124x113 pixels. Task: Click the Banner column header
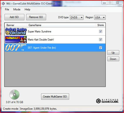click(x=10, y=25)
